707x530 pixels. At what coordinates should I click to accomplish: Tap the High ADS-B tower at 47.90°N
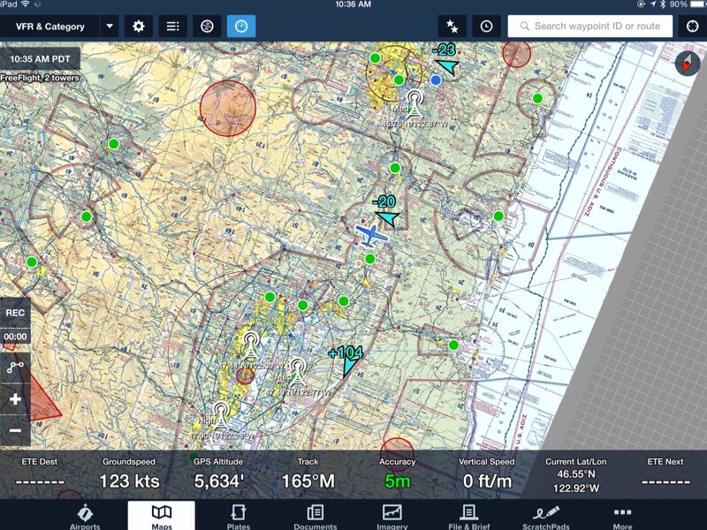click(221, 415)
